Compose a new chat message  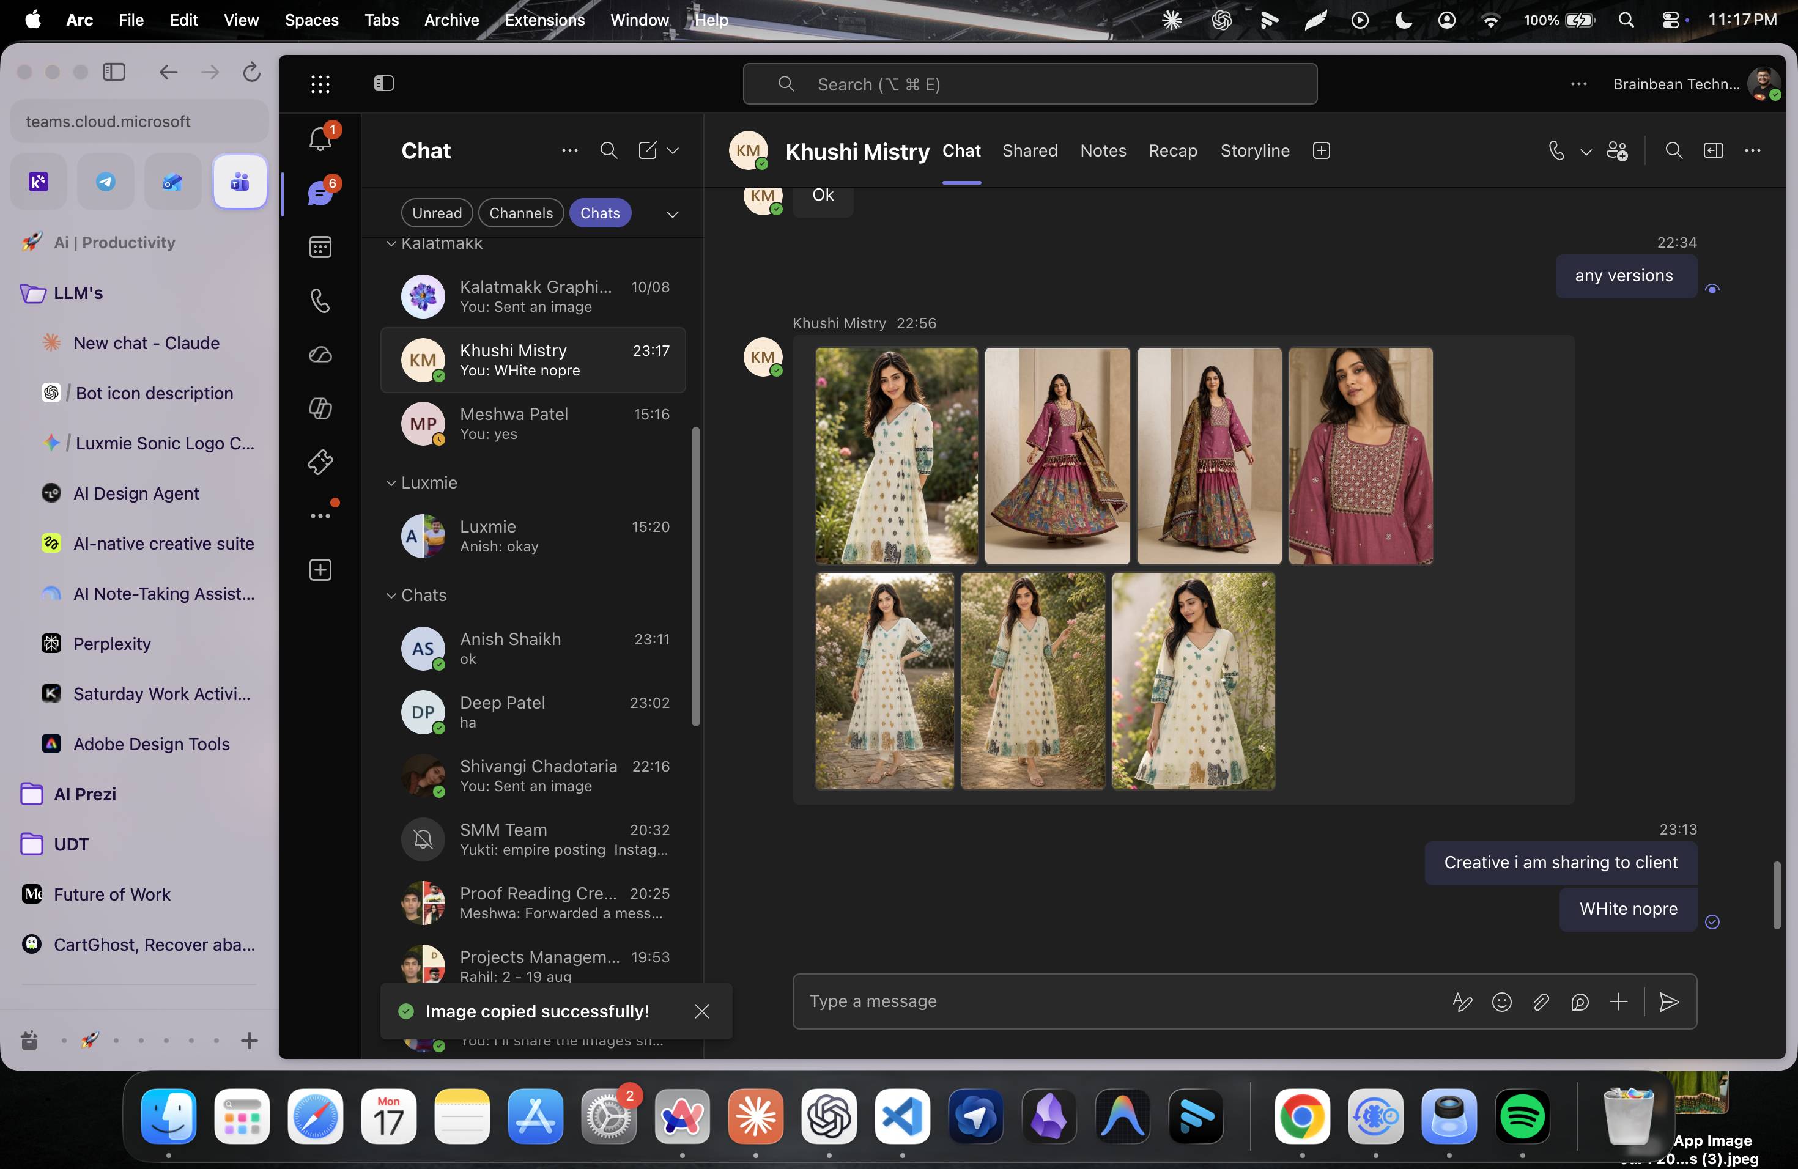click(648, 150)
